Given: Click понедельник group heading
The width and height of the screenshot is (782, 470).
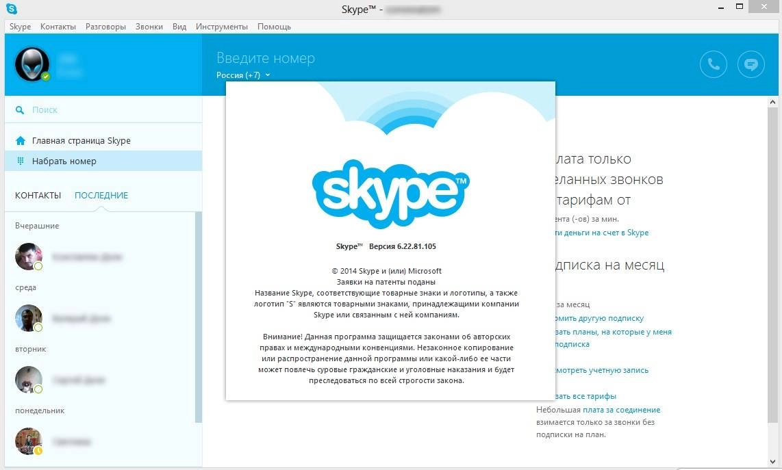Looking at the screenshot, I should tap(40, 410).
